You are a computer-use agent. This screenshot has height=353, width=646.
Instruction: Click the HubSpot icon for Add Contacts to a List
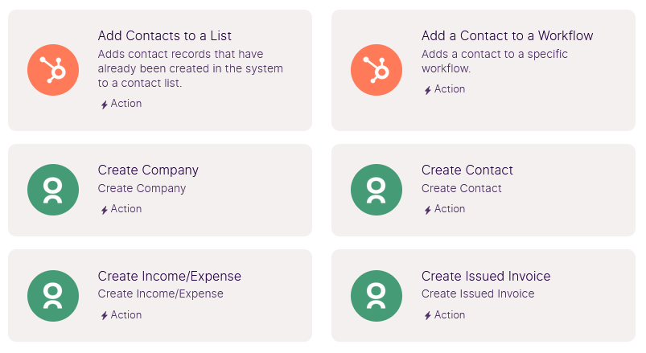tap(53, 70)
